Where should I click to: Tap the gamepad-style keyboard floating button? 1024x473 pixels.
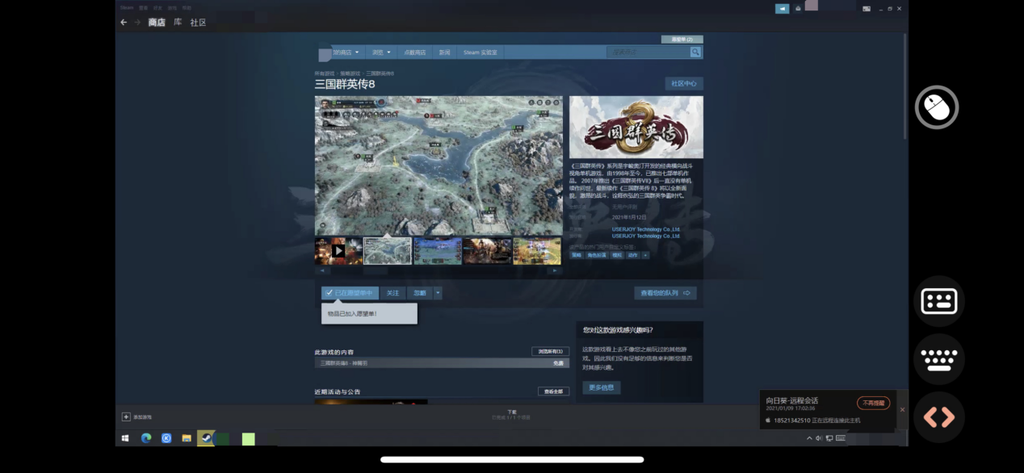[939, 301]
